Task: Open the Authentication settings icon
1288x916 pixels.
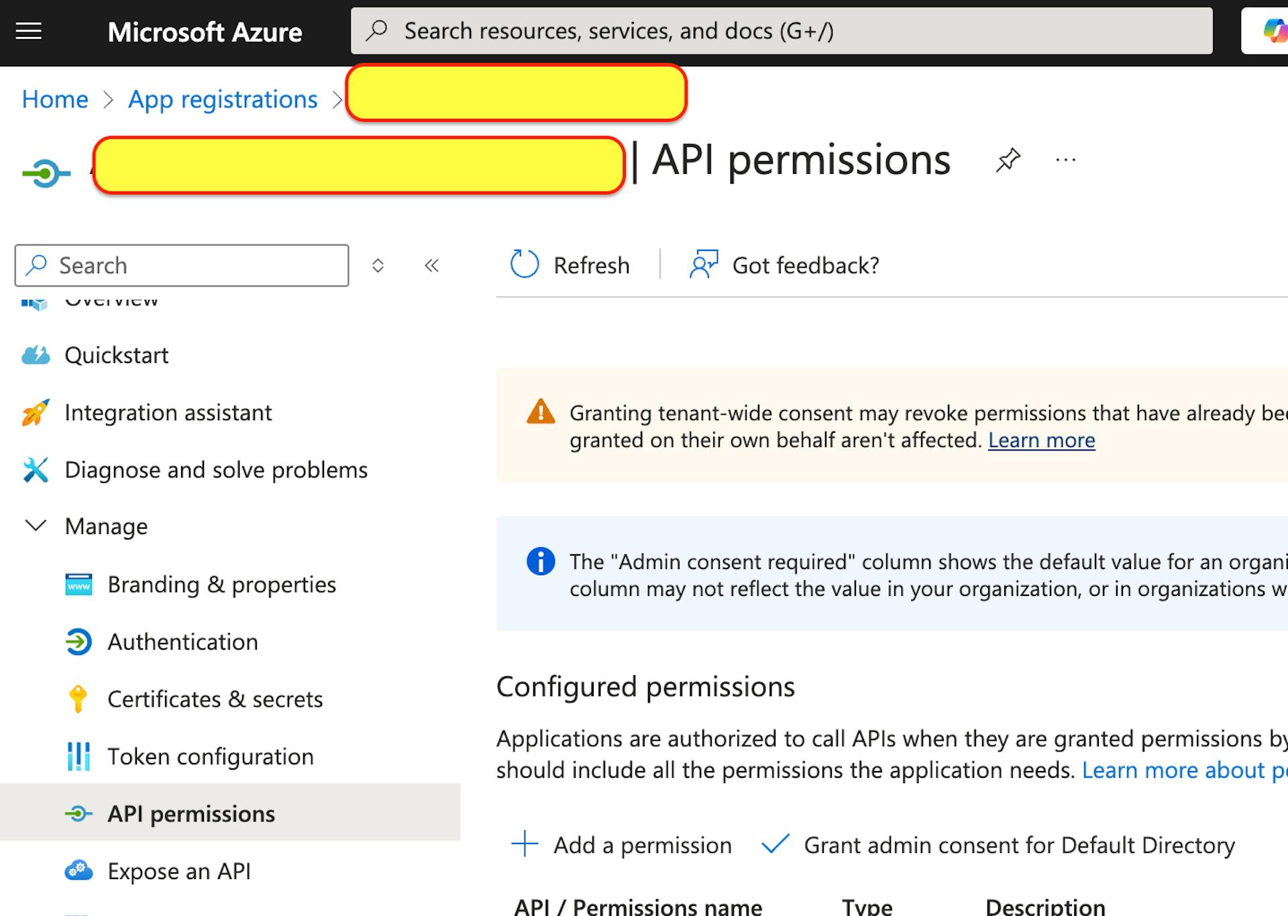Action: coord(78,642)
